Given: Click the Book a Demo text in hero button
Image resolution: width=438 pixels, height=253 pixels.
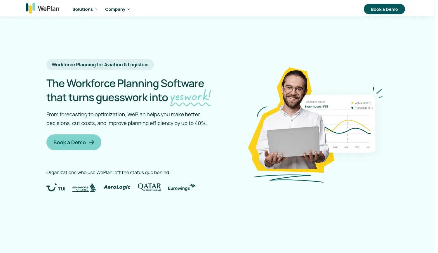Looking at the screenshot, I should click(69, 143).
